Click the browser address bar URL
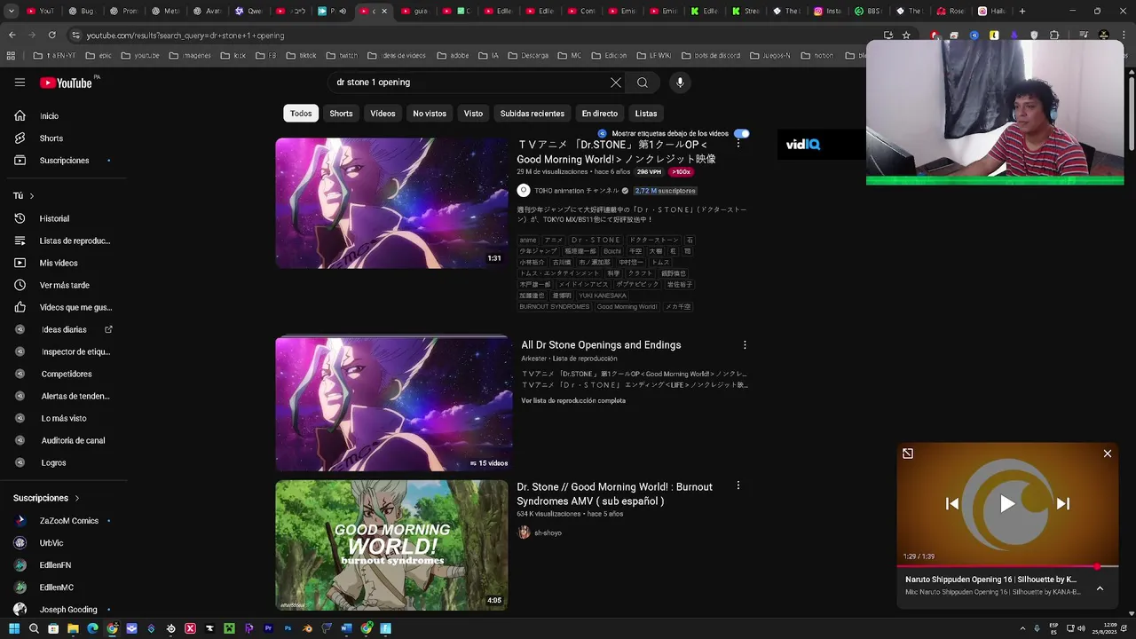 pyautogui.click(x=185, y=35)
